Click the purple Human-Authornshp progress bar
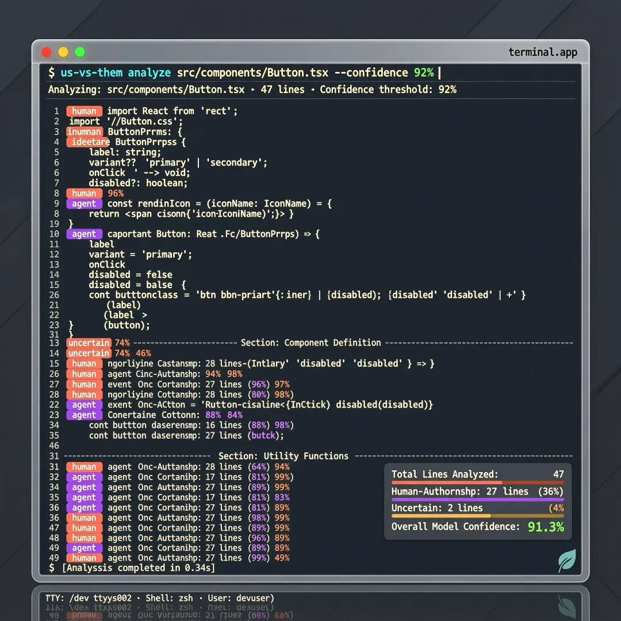Screen dimensions: 621x621 point(478,500)
